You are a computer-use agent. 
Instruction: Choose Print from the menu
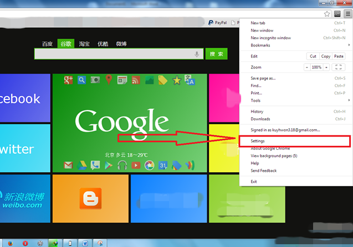pos(296,93)
